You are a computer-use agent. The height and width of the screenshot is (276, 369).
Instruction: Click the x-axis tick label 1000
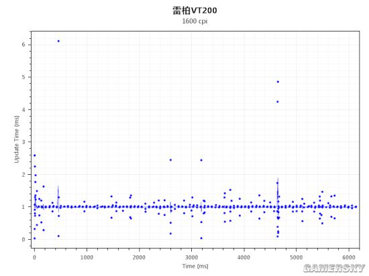pyautogui.click(x=87, y=257)
